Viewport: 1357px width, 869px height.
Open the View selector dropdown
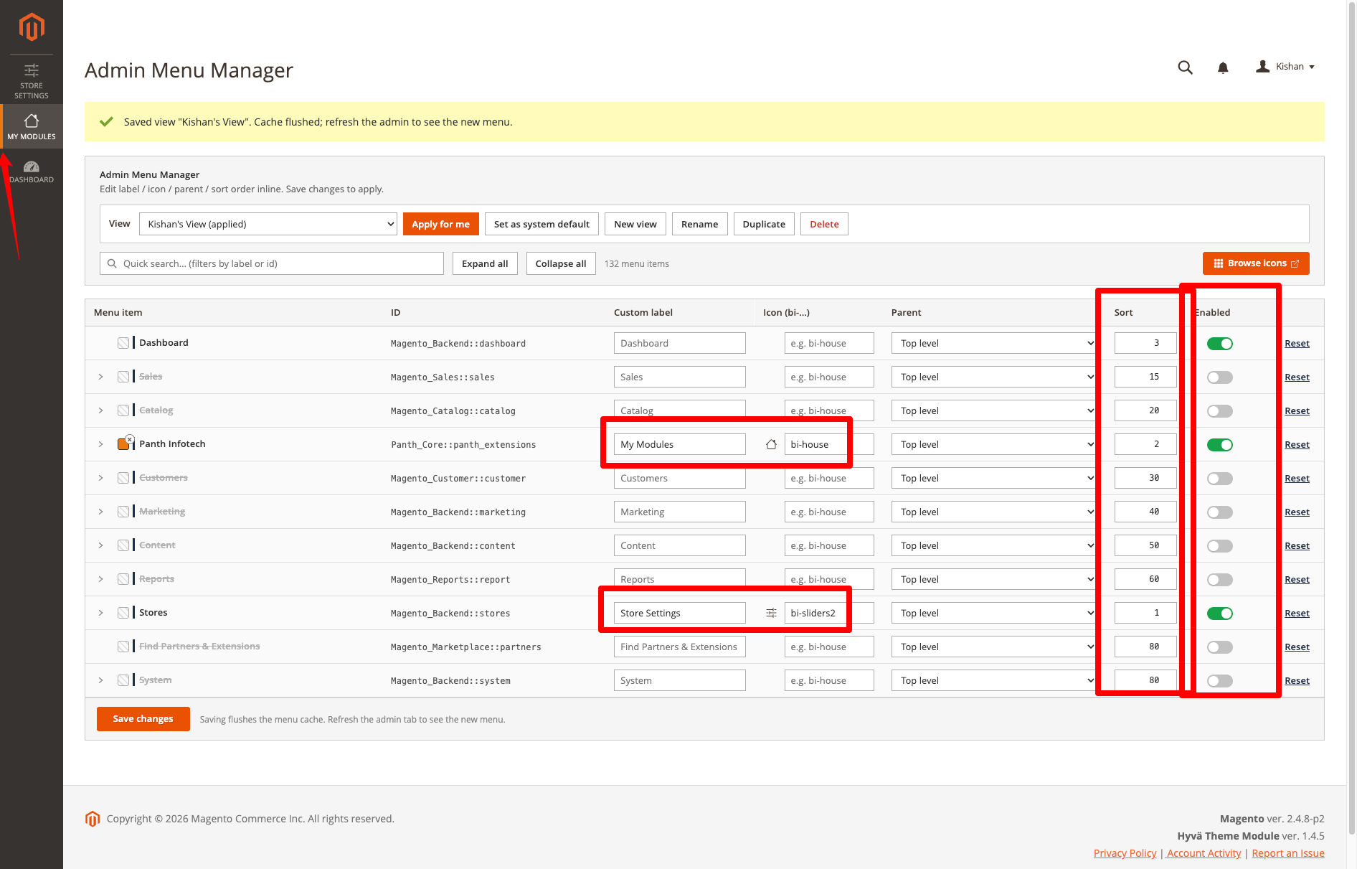click(268, 224)
